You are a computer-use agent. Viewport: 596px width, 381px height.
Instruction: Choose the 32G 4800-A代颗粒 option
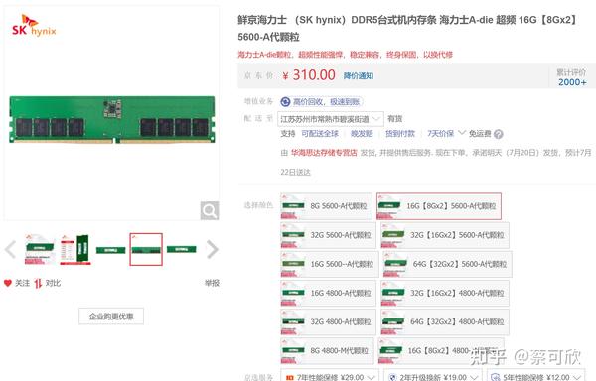point(328,321)
